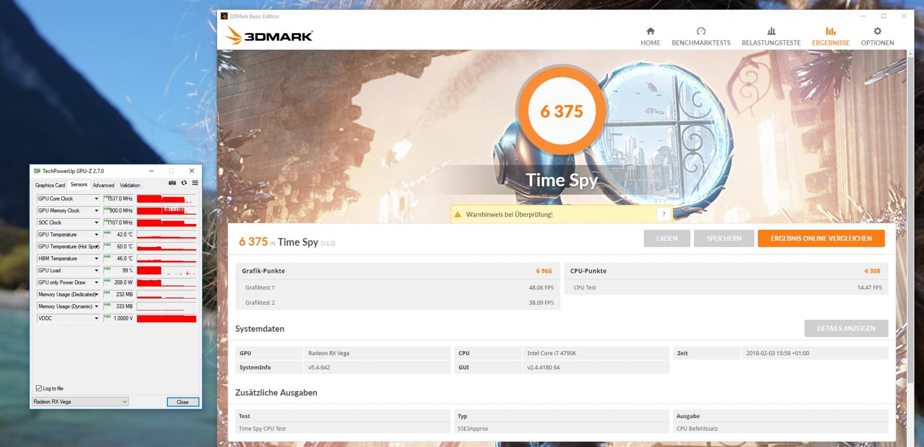
Task: Click GPU Memory Clock history graph
Action: click(x=167, y=211)
